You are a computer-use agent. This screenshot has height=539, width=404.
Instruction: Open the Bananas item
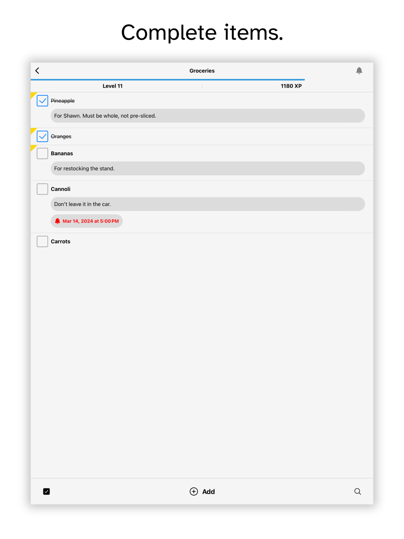pyautogui.click(x=62, y=153)
